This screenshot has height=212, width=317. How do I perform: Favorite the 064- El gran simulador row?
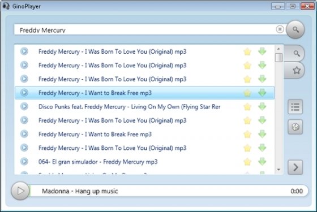pos(247,162)
